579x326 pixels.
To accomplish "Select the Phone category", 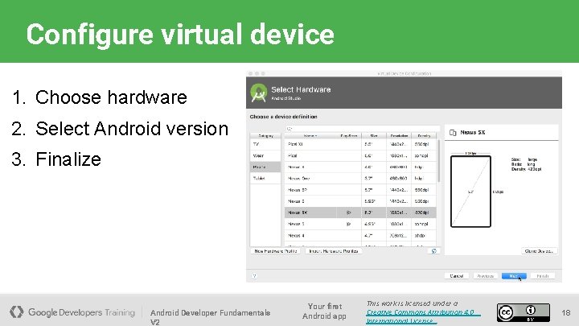I will tap(265, 167).
